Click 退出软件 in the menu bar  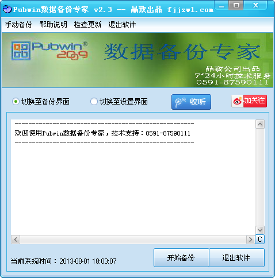coord(122,25)
